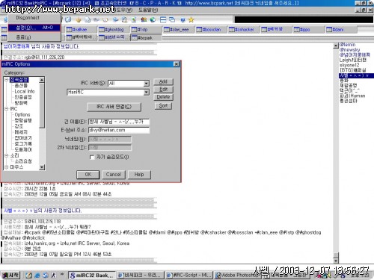Select 소리요청 in the category tree
The height and width of the screenshot is (280, 374).
(x=23, y=161)
